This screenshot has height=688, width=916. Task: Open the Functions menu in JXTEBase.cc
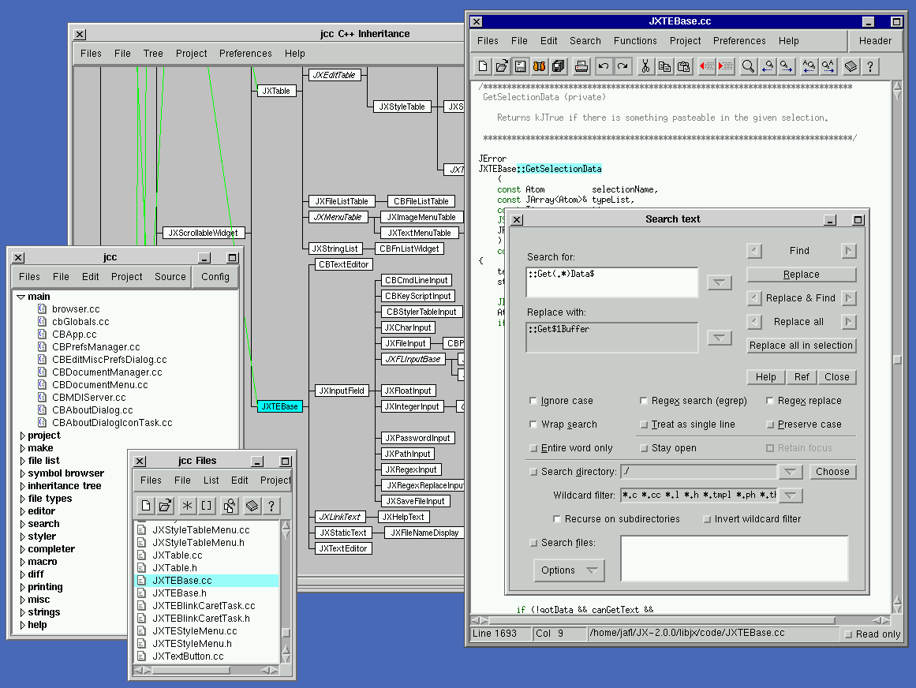coord(635,41)
